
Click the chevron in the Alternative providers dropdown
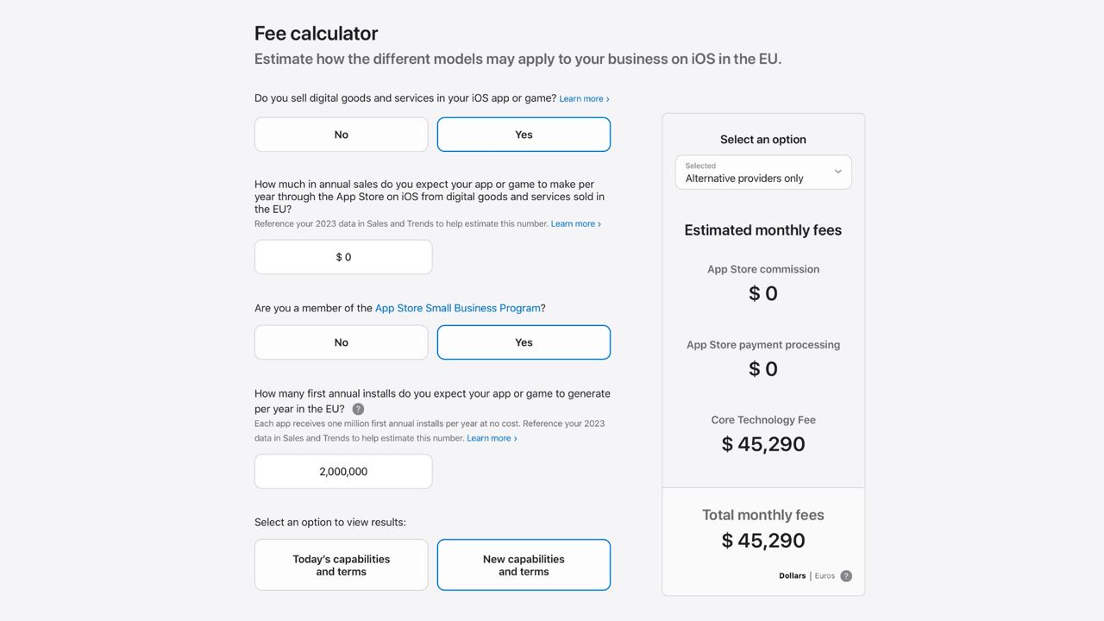(x=837, y=172)
